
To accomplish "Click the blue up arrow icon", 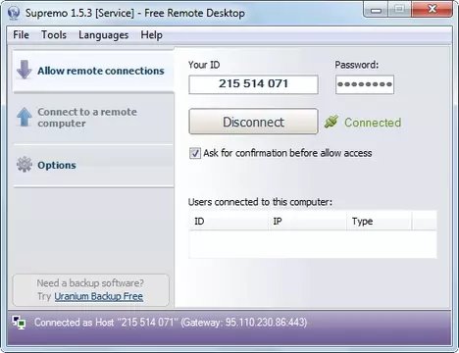I will [x=24, y=117].
